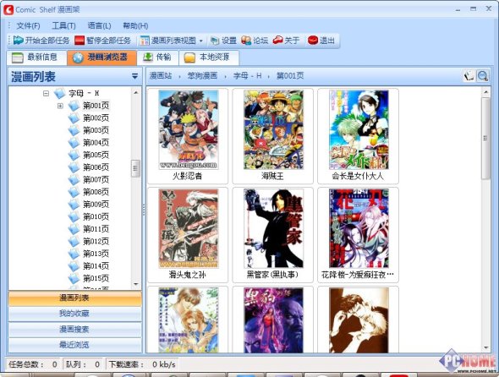The width and height of the screenshot is (499, 377).
Task: Open the 关于 about dialog
Action: click(286, 41)
